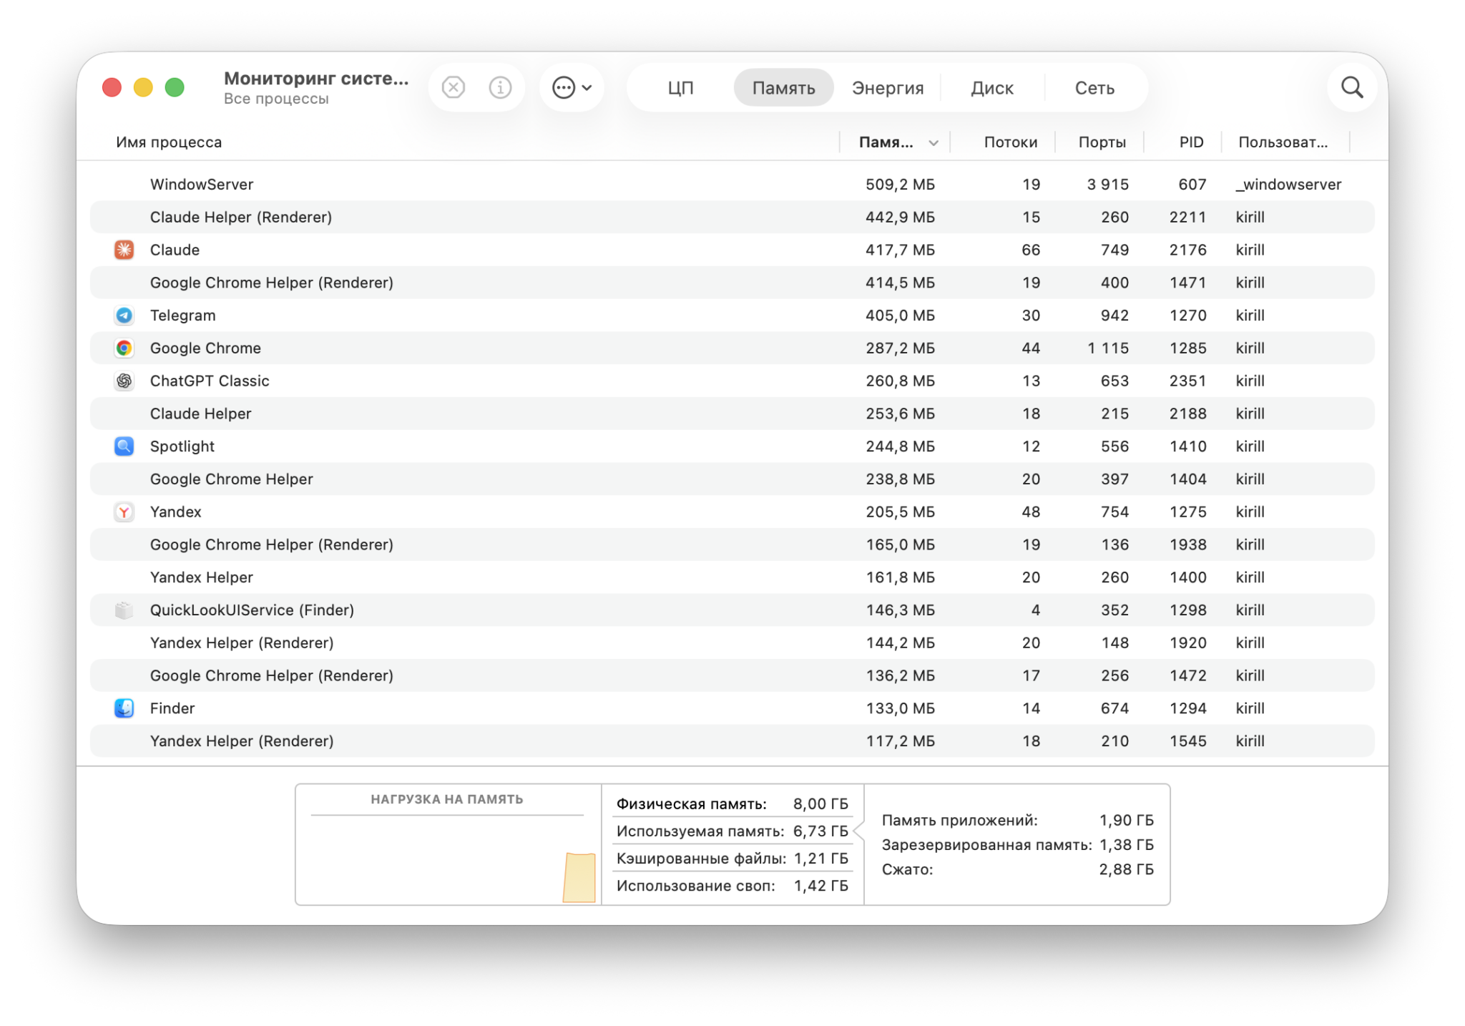Click the Память приложений 1,90 ГБ entry

[1017, 820]
